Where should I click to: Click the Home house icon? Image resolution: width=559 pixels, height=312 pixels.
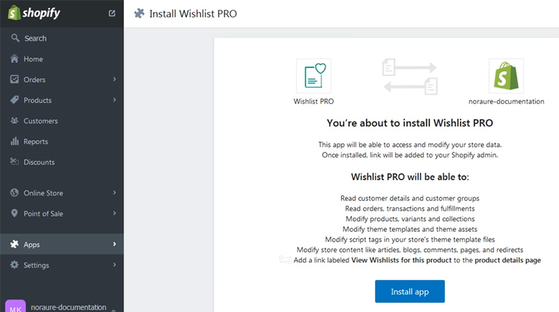pos(14,59)
